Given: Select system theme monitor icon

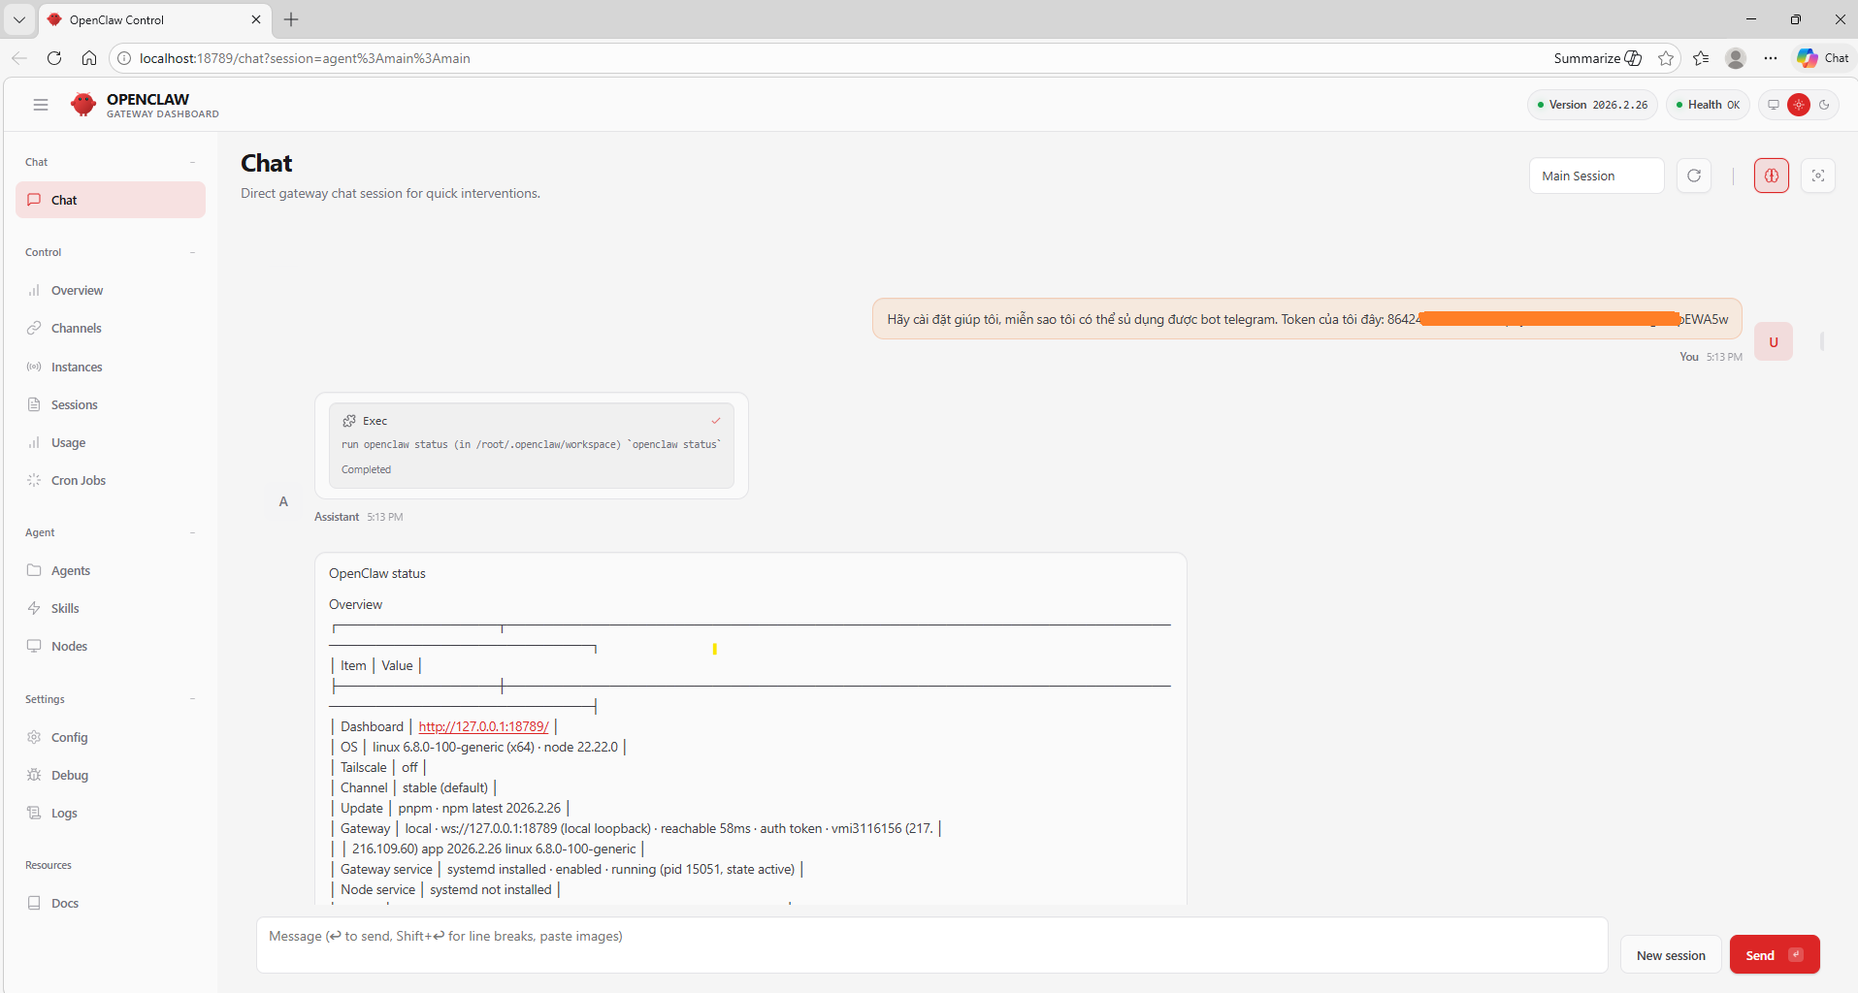Looking at the screenshot, I should click(1774, 105).
